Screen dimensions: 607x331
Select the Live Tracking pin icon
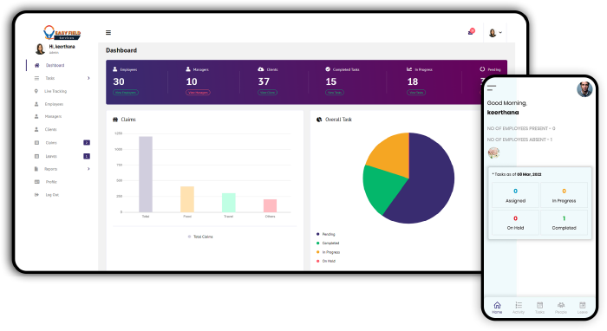tap(36, 91)
